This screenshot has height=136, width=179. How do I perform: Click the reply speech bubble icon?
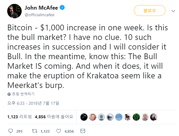(x=11, y=131)
